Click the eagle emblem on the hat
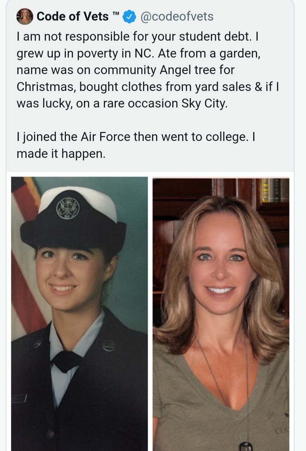The width and height of the screenshot is (306, 451). coord(68,208)
